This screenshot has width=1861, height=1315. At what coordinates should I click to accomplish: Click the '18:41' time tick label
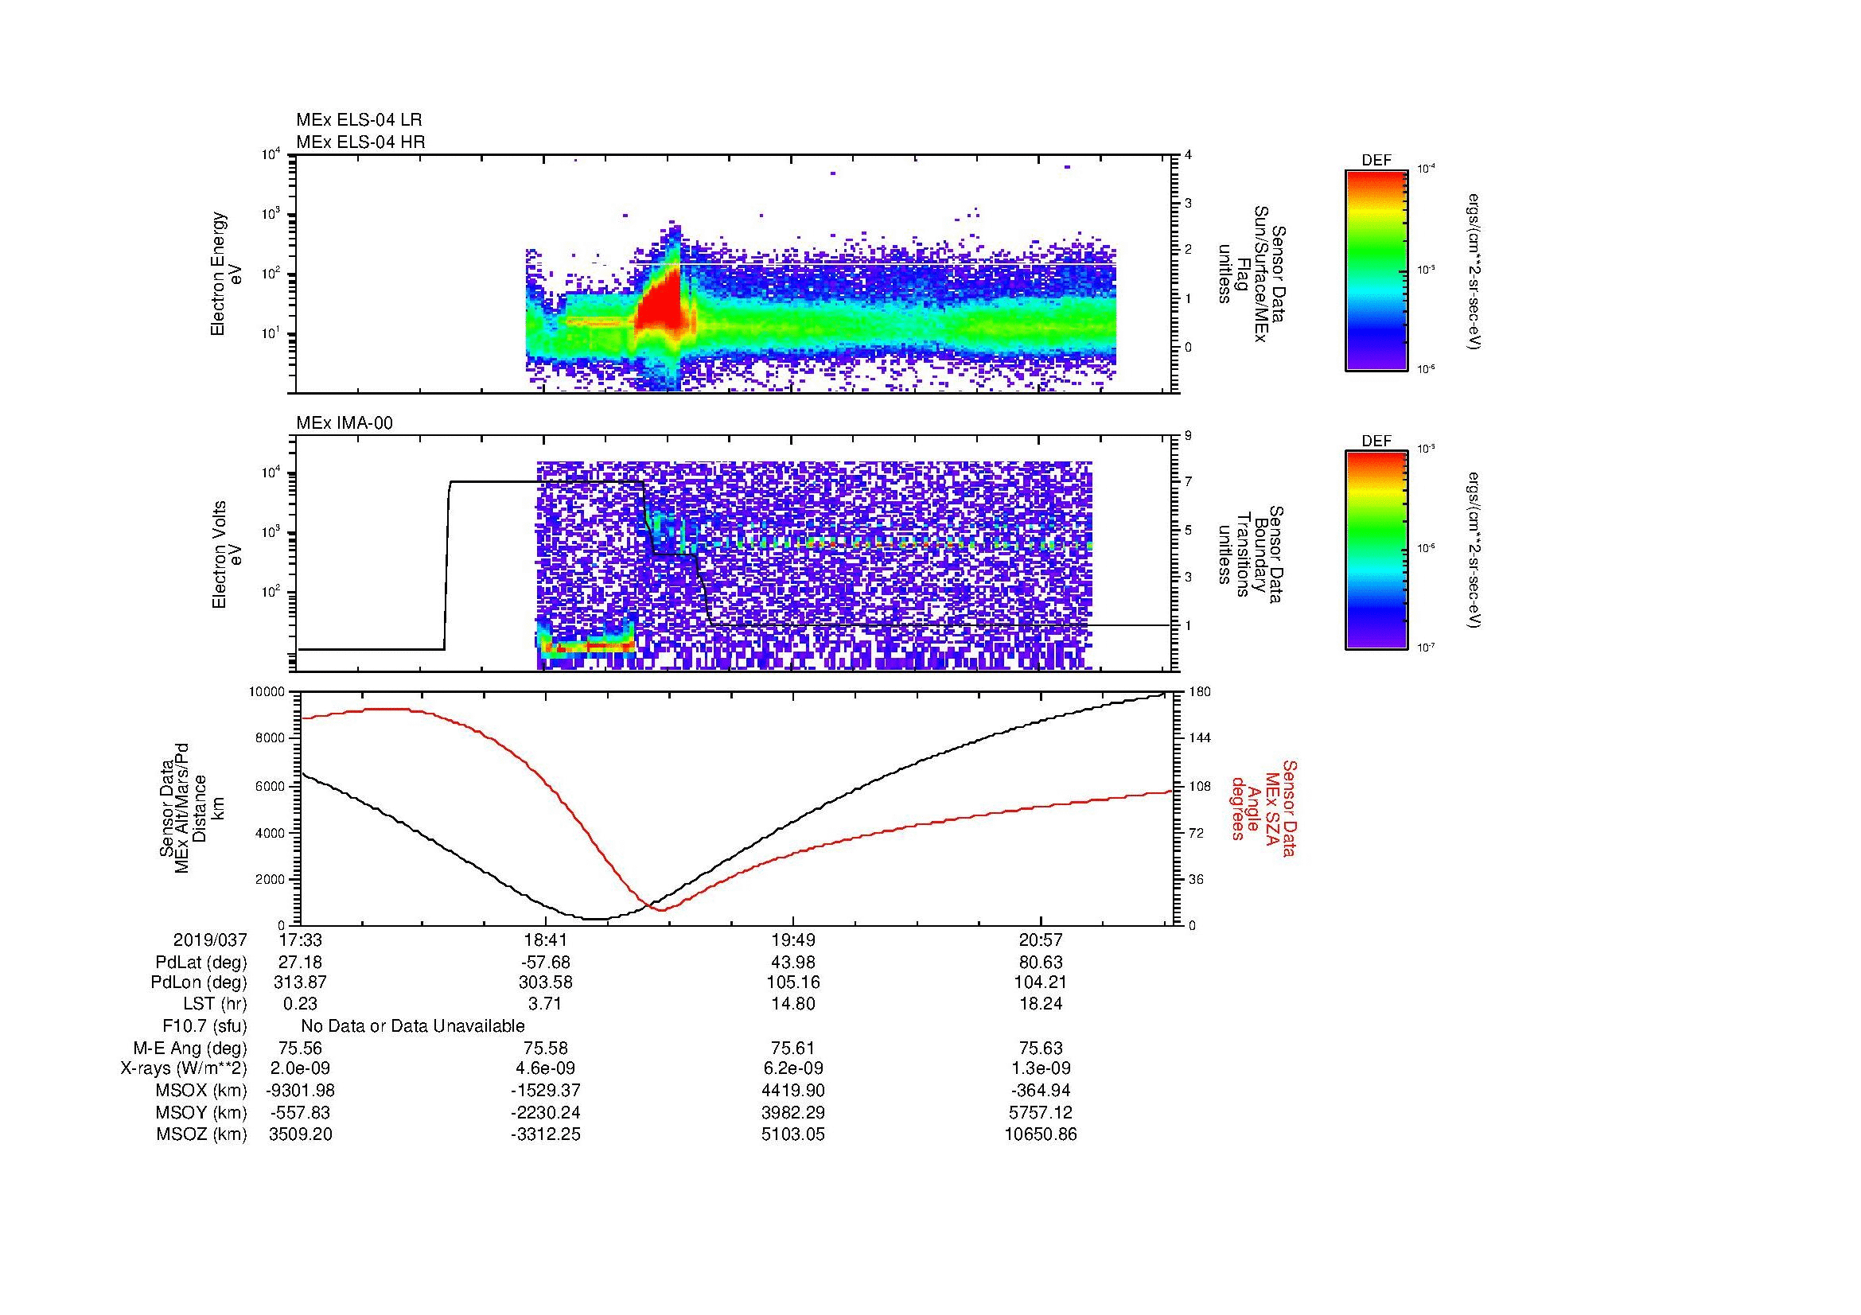click(546, 940)
